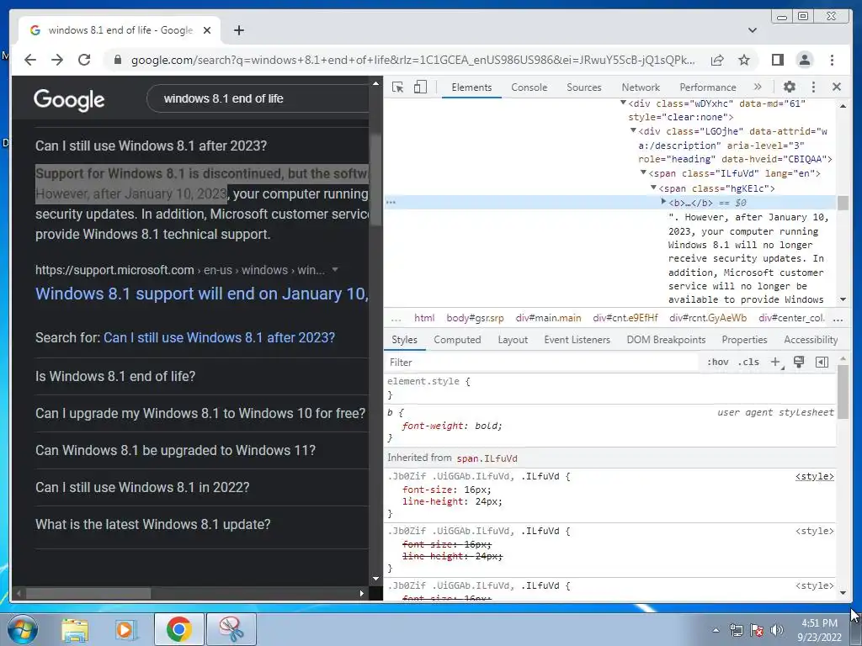862x646 pixels.
Task: Open DevTools settings gear
Action: pyautogui.click(x=790, y=87)
